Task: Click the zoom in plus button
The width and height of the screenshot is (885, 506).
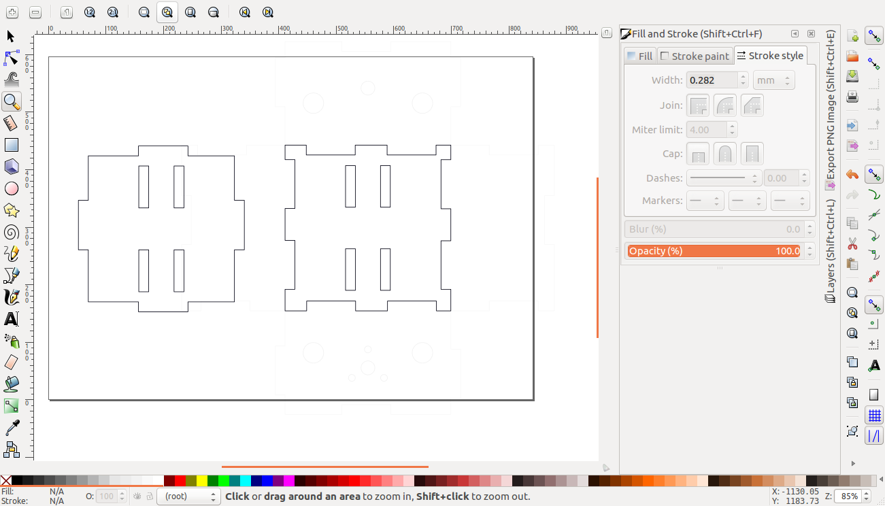Action: [12, 12]
